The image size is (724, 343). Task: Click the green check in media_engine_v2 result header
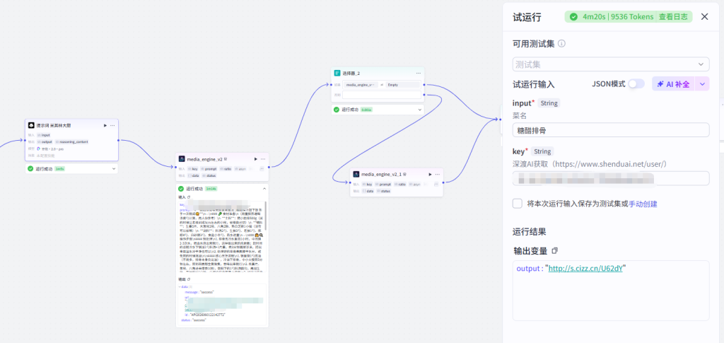[181, 189]
